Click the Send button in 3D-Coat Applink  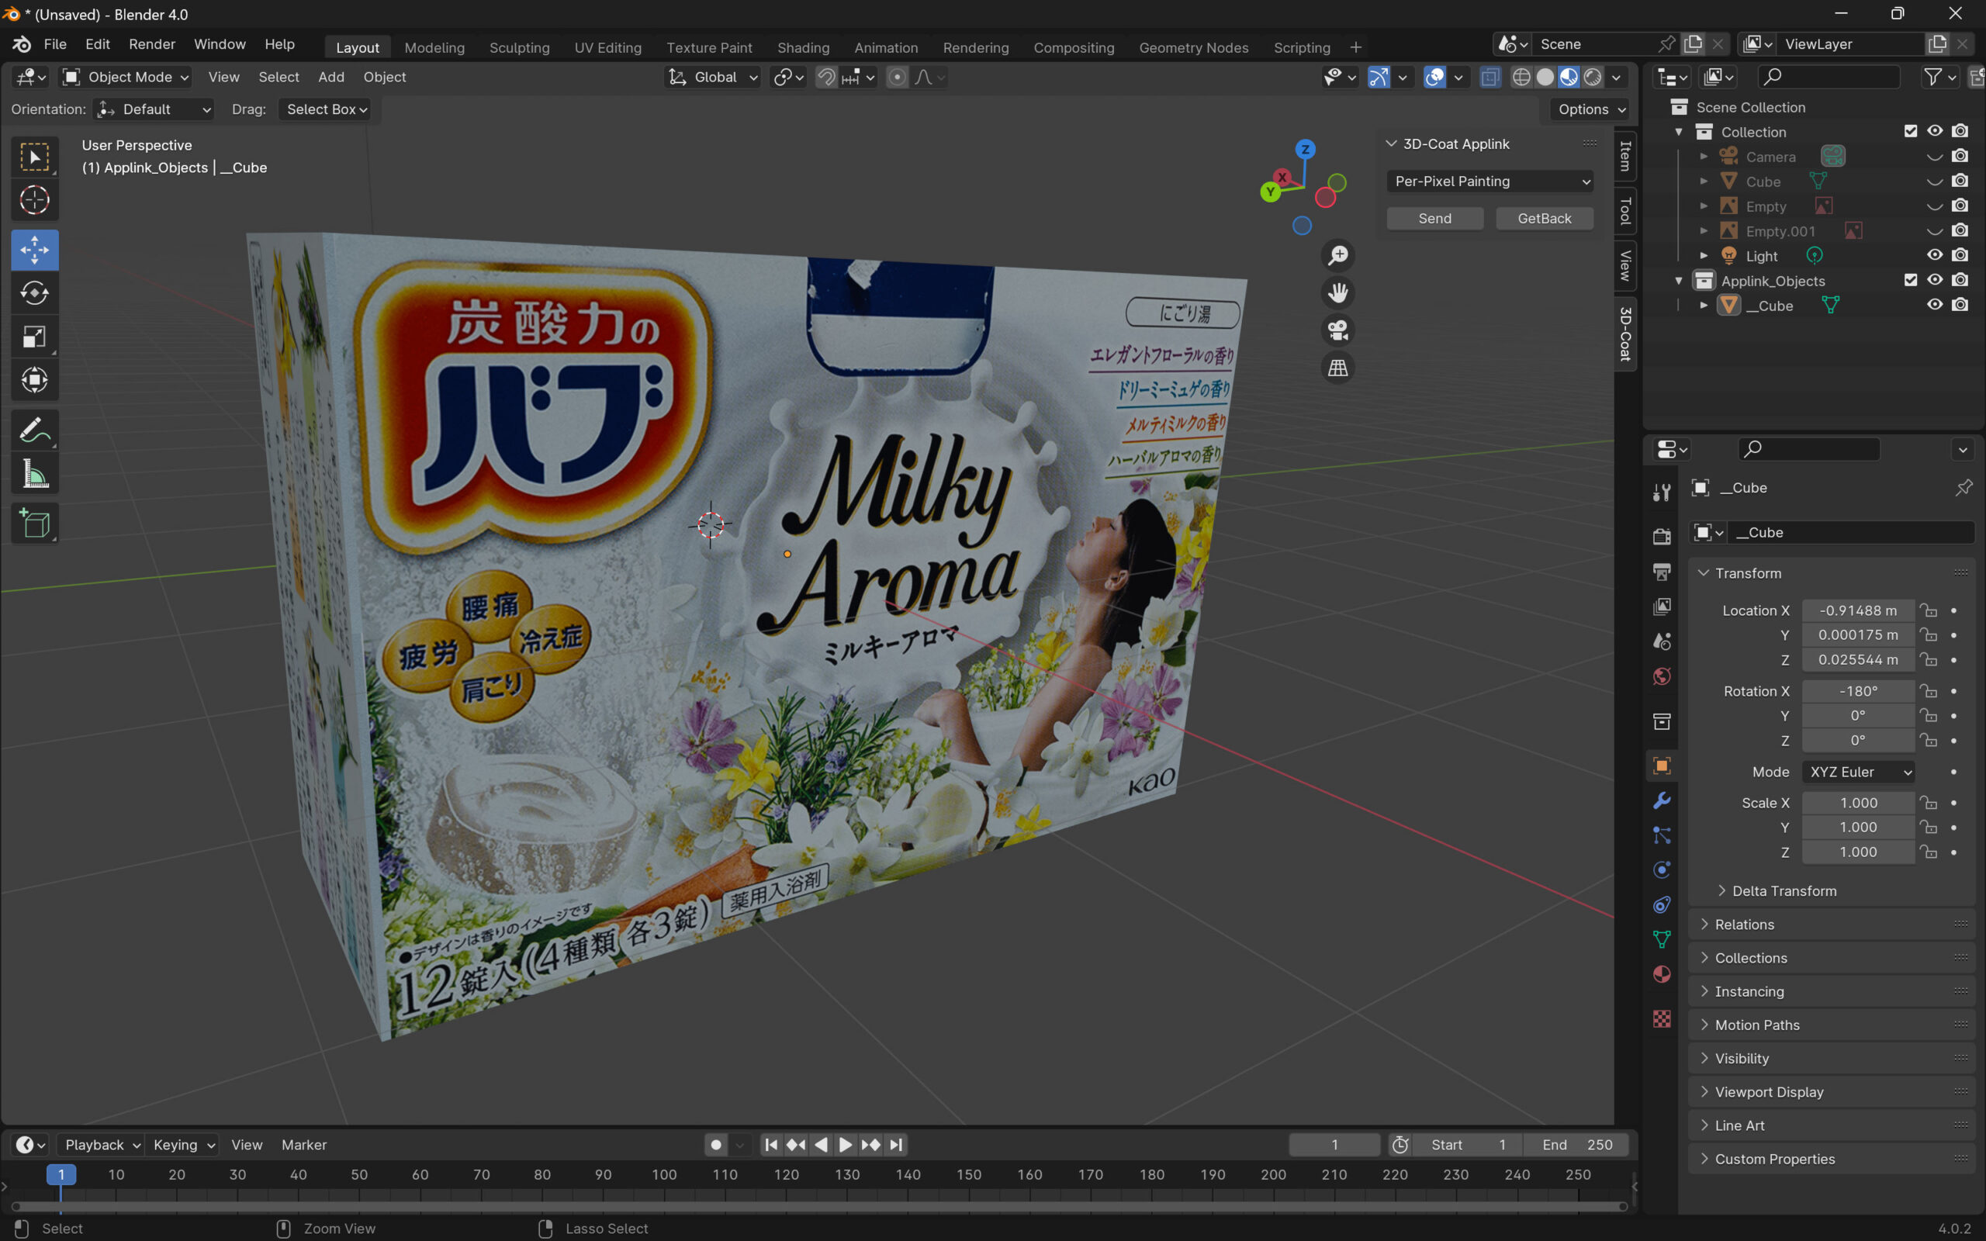(1434, 218)
